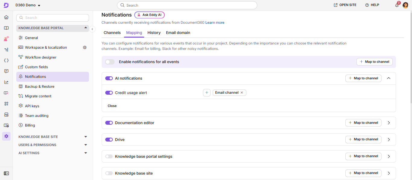Expand the Users & Permissions section

click(86, 145)
